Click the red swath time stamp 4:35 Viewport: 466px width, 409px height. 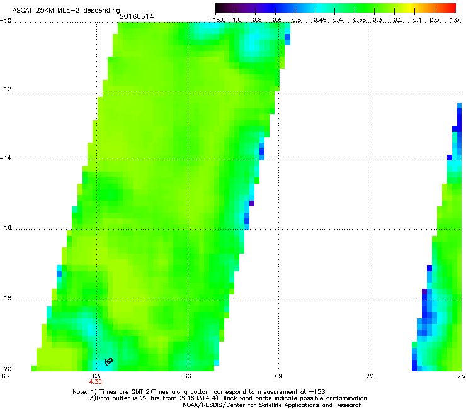pyautogui.click(x=95, y=382)
